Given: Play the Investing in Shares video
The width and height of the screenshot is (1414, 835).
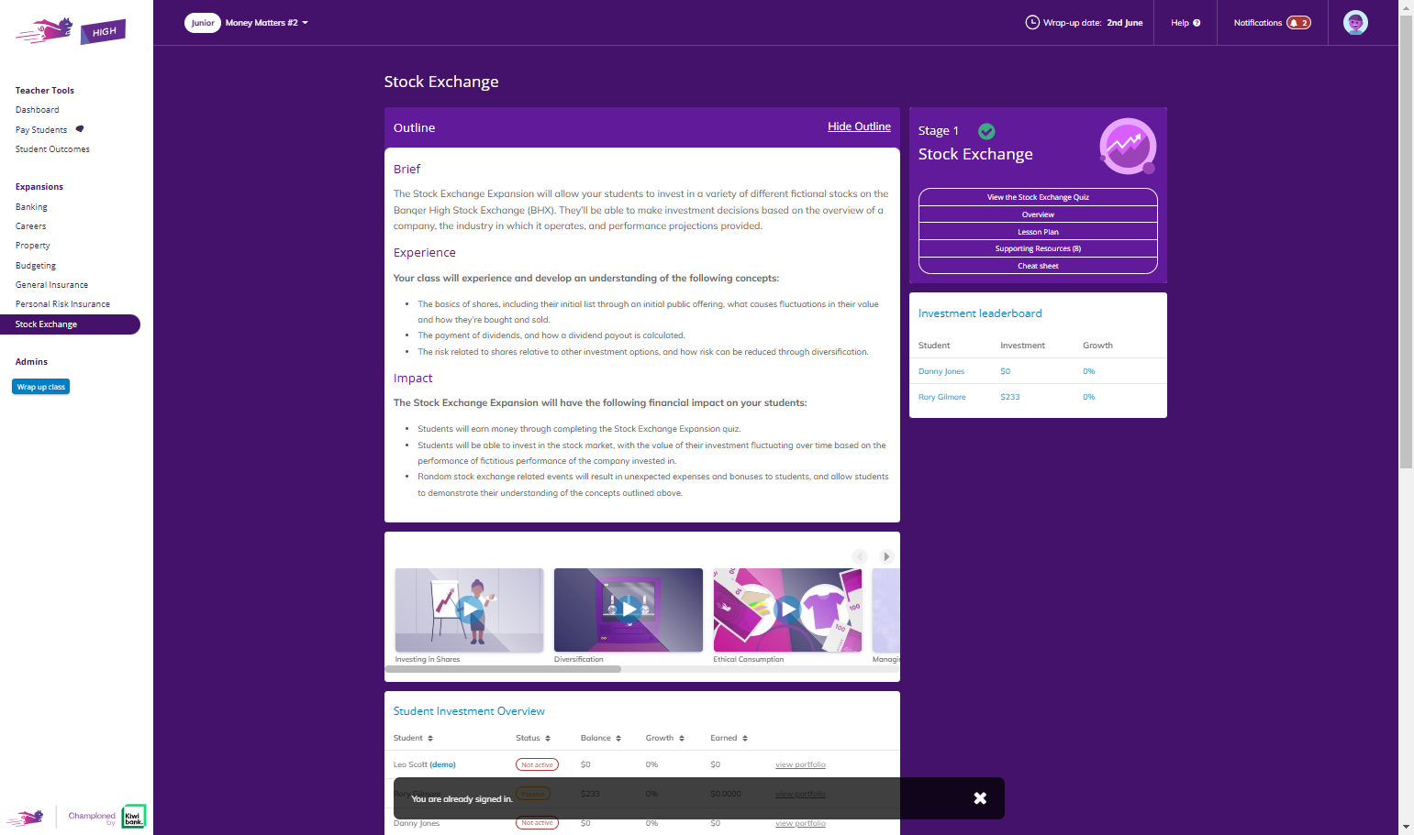Looking at the screenshot, I should (x=469, y=610).
